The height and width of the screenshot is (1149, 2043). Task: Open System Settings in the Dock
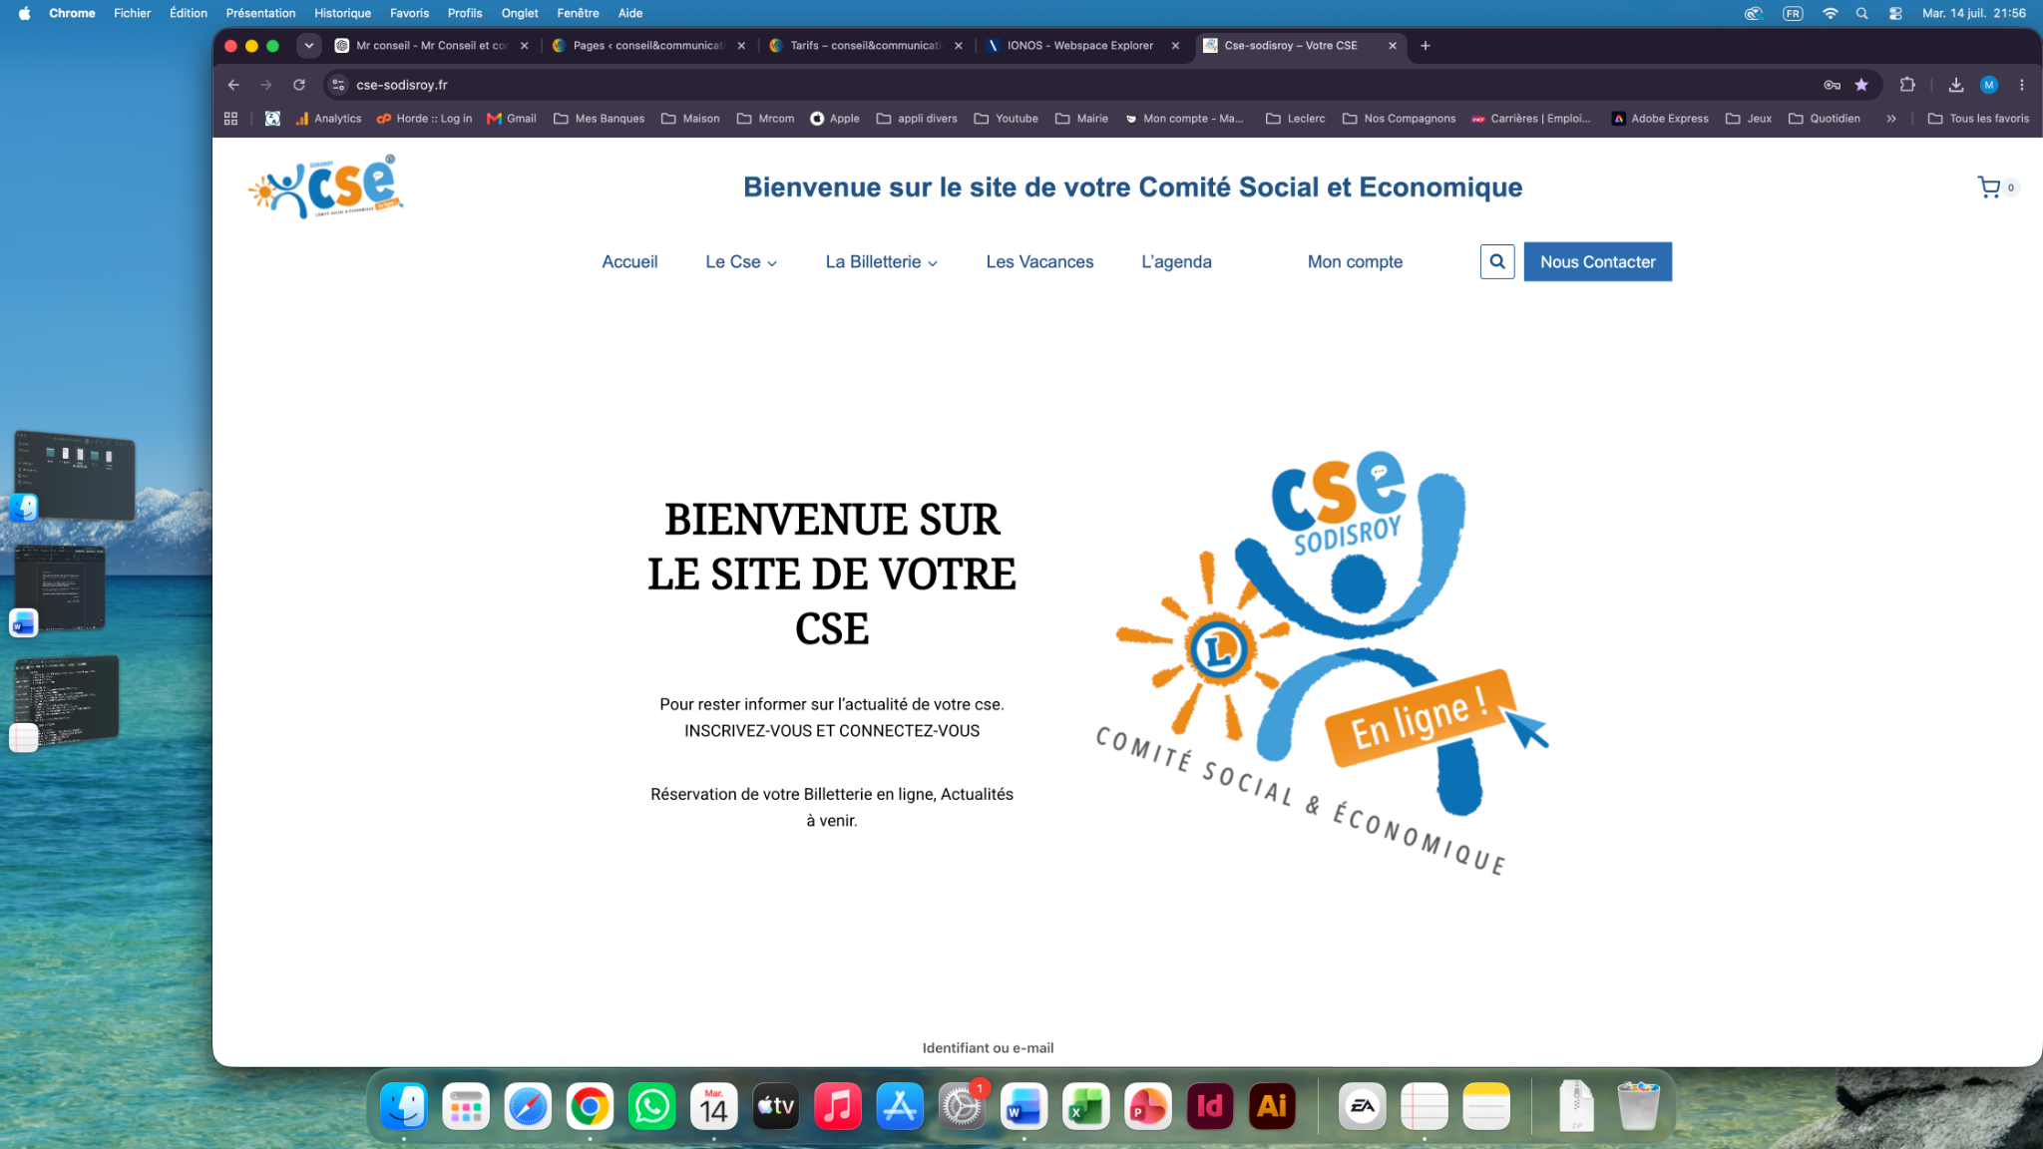click(x=962, y=1106)
